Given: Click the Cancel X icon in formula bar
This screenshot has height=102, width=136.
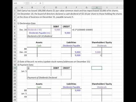Looking at the screenshot, I should pyautogui.click(x=31, y=3).
